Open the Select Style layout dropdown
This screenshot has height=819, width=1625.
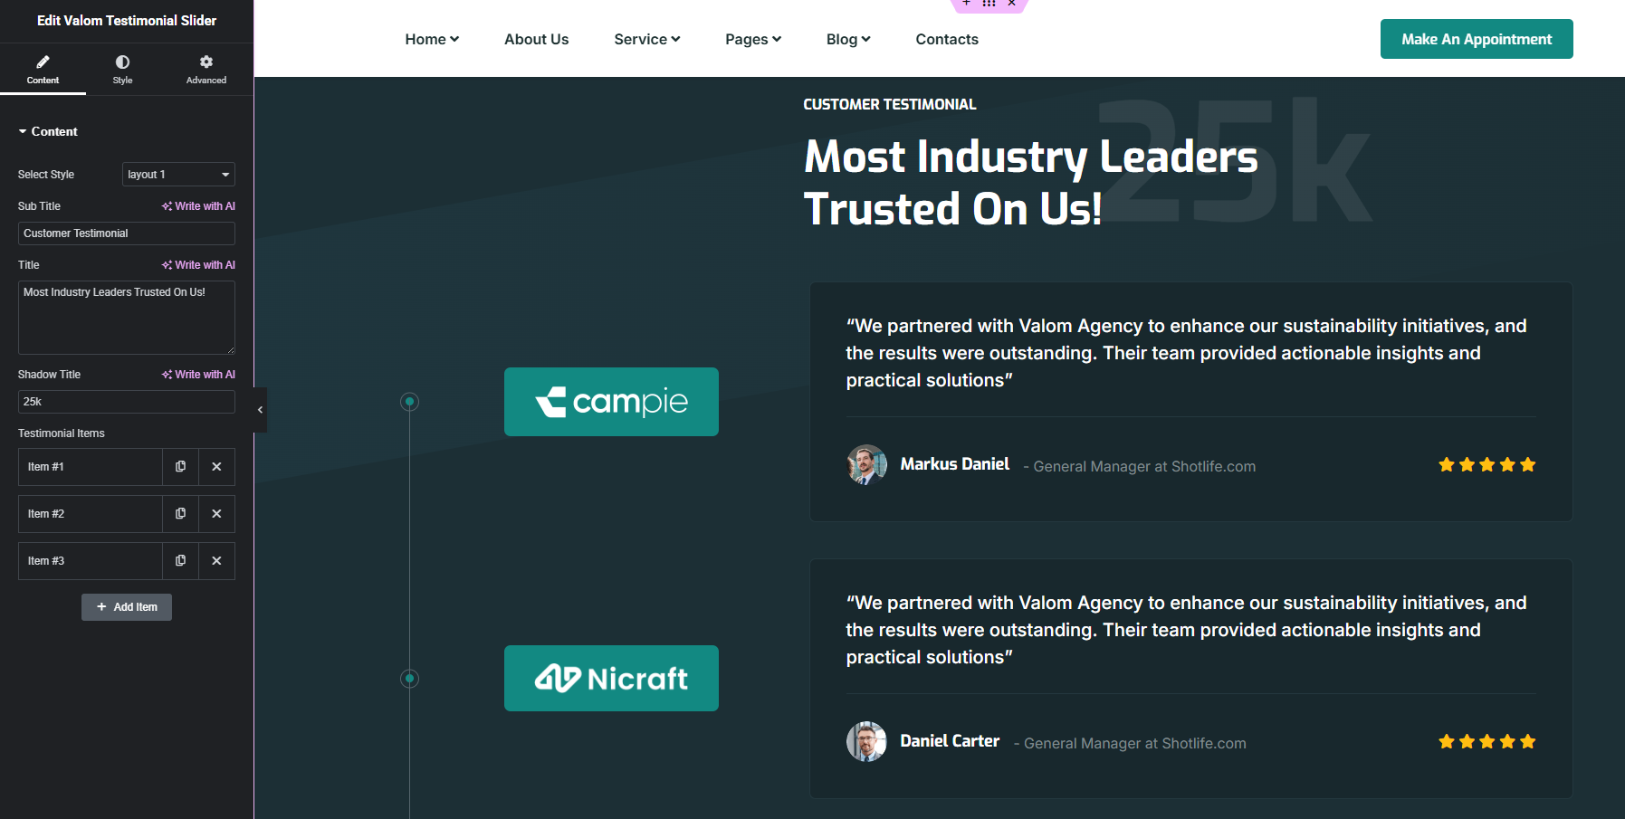coord(178,175)
